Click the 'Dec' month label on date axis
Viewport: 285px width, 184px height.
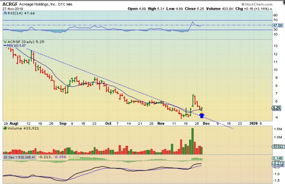click(x=206, y=123)
